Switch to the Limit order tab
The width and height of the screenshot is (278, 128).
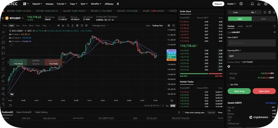[240, 26]
